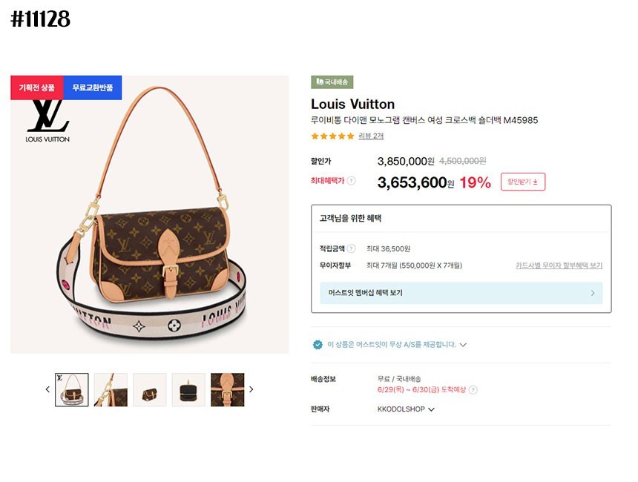The height and width of the screenshot is (482, 638).
Task: Click the green 국내배송 badge
Action: coord(332,82)
